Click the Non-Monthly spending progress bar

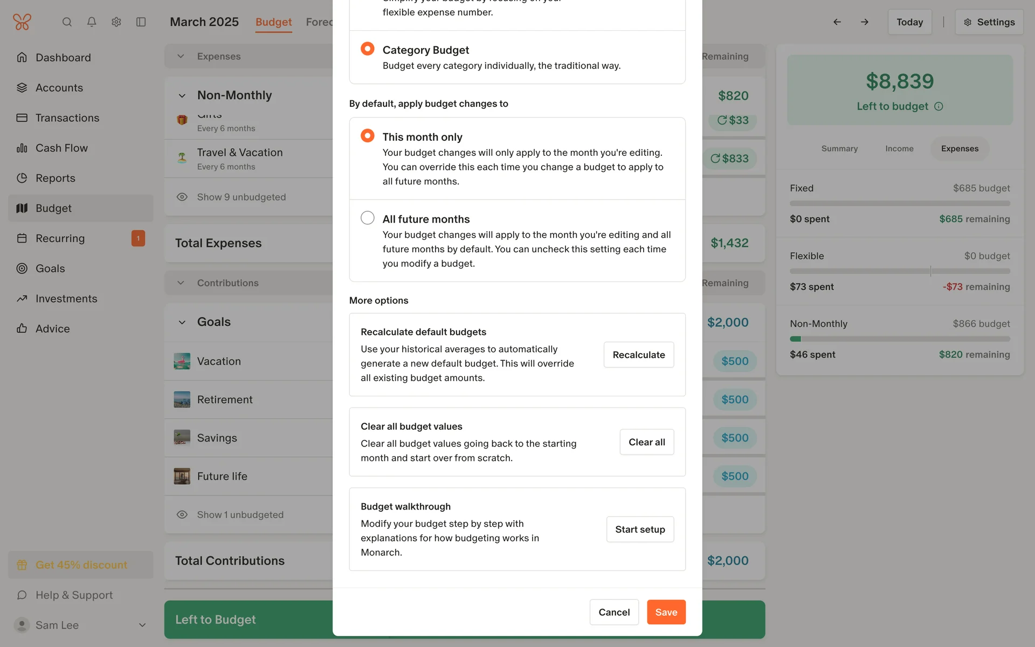900,339
